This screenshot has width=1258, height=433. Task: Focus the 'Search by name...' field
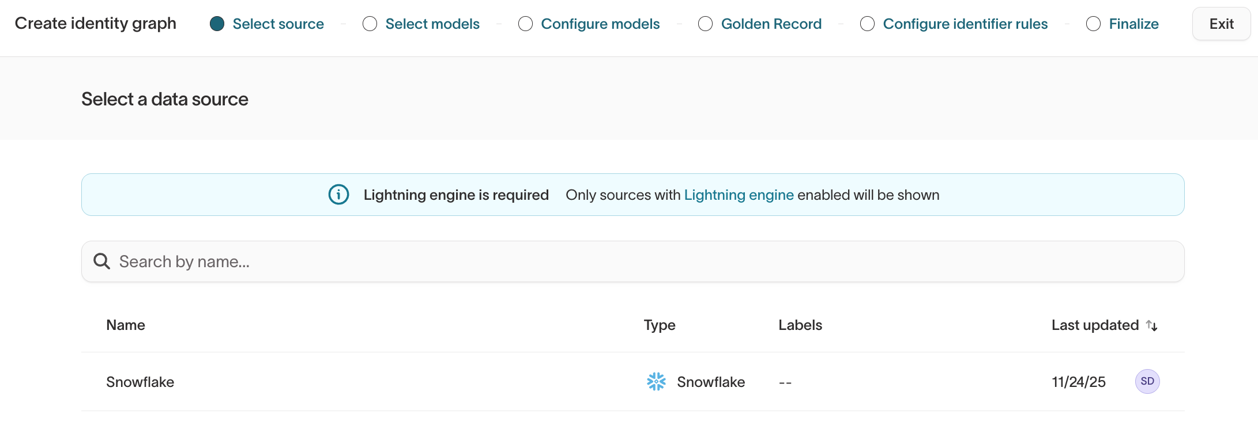(x=632, y=261)
